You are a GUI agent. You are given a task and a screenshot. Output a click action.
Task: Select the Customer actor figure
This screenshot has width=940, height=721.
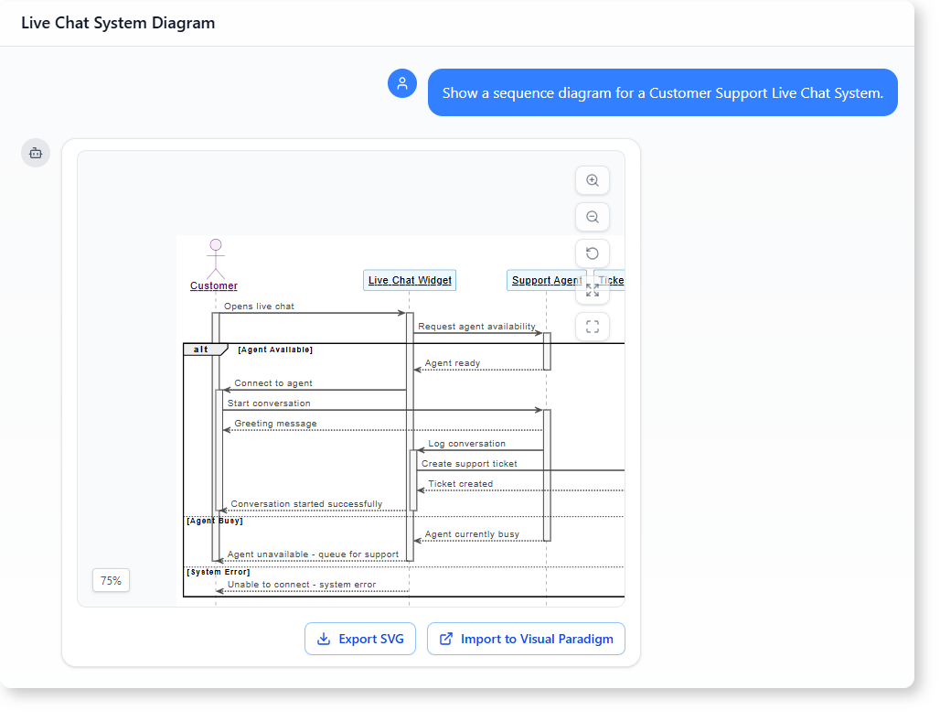tap(215, 259)
